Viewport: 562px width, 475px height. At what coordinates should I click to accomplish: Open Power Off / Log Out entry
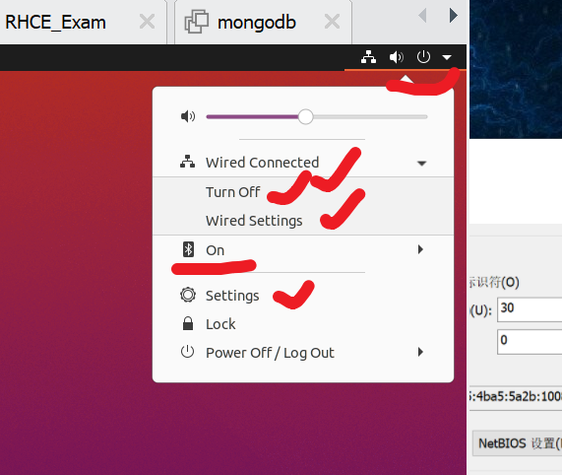click(x=270, y=353)
